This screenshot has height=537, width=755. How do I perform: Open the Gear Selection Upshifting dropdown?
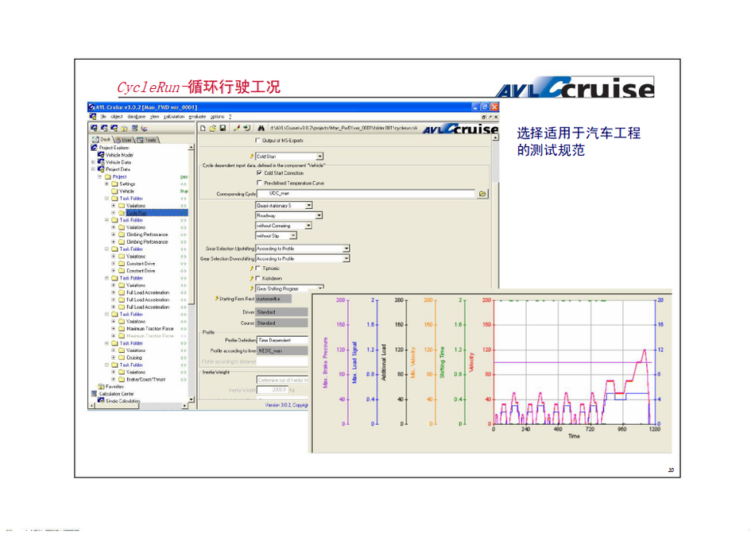tap(347, 249)
